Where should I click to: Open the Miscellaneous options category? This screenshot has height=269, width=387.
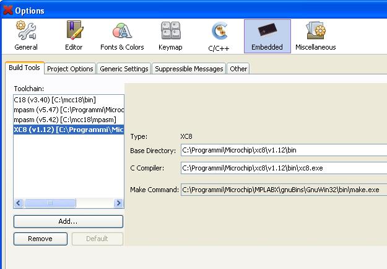(315, 36)
